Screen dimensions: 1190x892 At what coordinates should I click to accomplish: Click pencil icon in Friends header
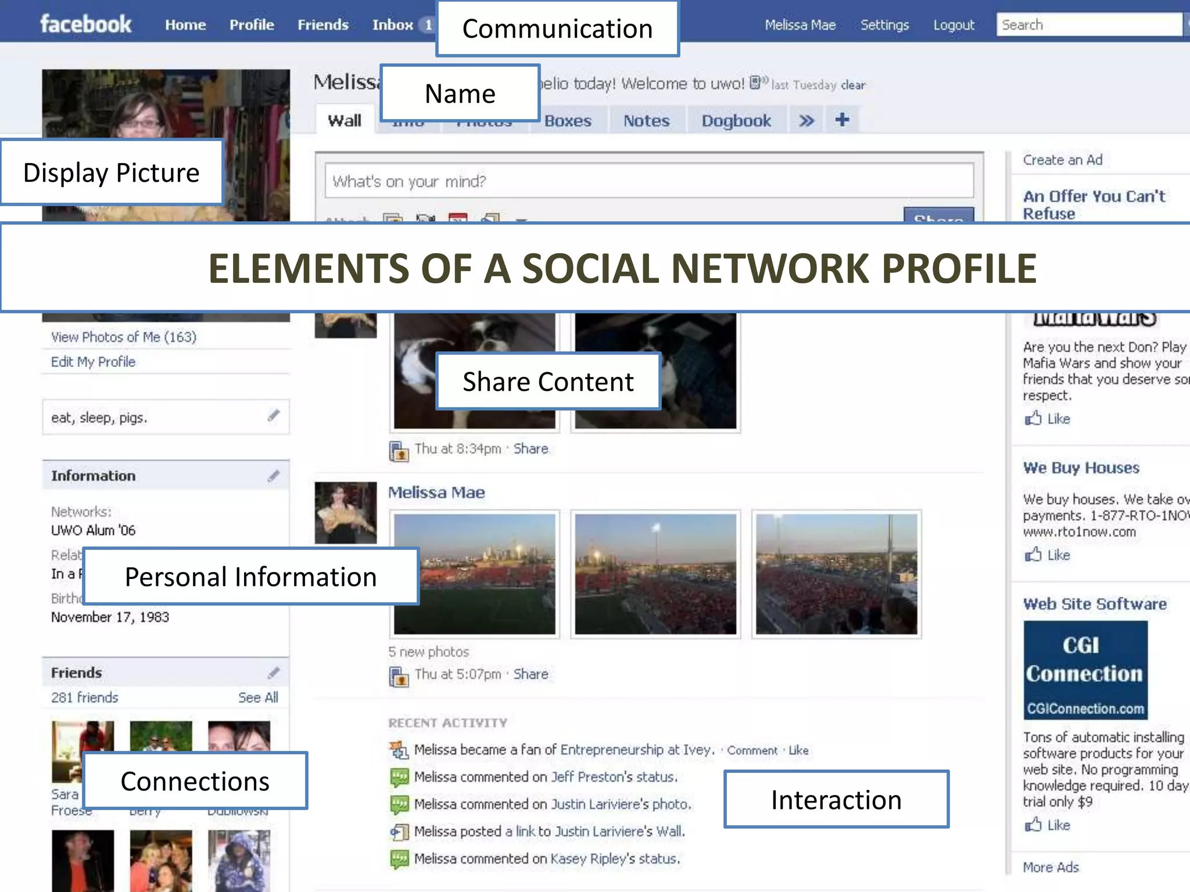[x=274, y=673]
